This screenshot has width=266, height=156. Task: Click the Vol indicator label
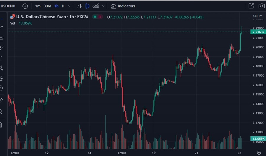[12, 23]
